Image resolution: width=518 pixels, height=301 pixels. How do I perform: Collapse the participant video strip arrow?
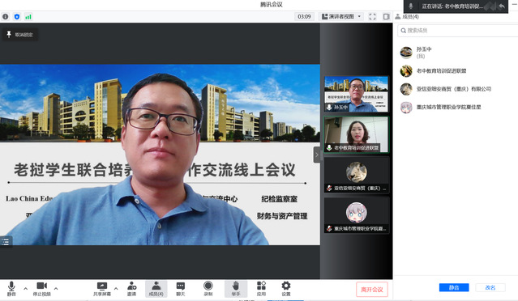click(x=316, y=155)
